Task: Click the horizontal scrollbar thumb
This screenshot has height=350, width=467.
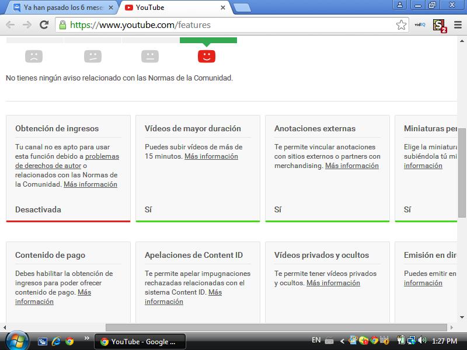Action: tap(276, 327)
